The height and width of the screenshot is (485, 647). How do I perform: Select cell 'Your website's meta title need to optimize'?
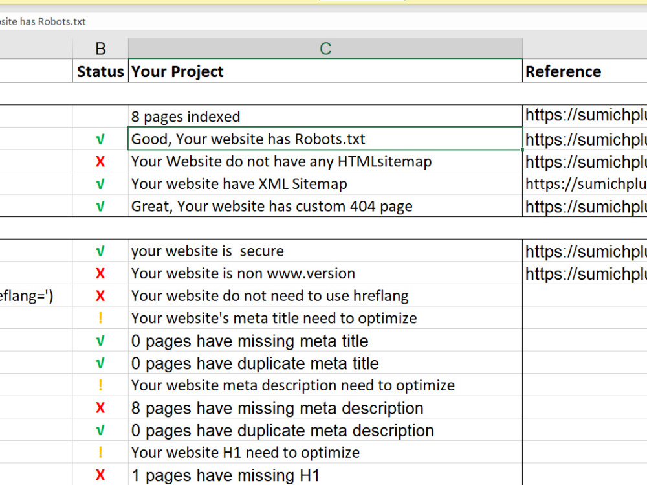pos(325,318)
